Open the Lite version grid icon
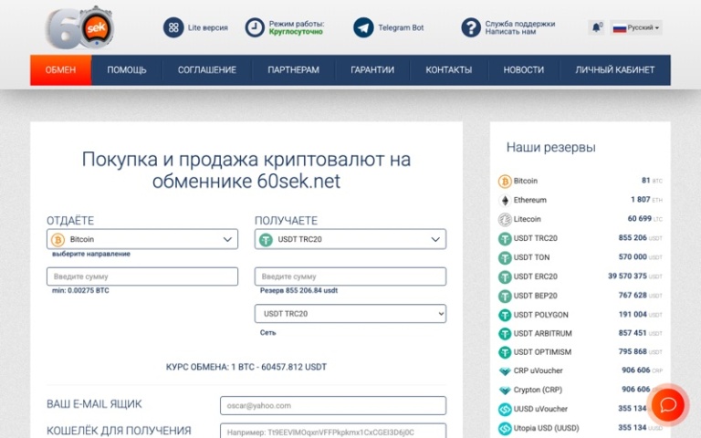The height and width of the screenshot is (438, 701). (x=173, y=27)
